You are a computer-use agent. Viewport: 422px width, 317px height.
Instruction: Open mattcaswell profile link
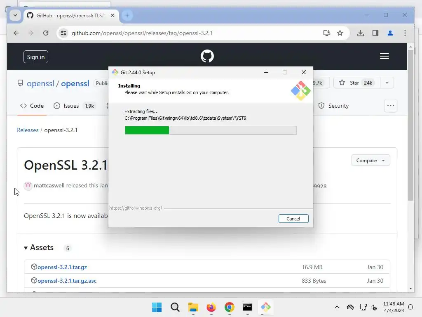coord(49,185)
